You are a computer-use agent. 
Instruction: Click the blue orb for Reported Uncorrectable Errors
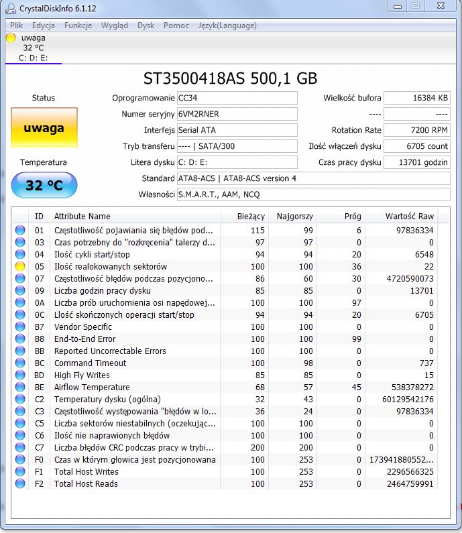(20, 351)
